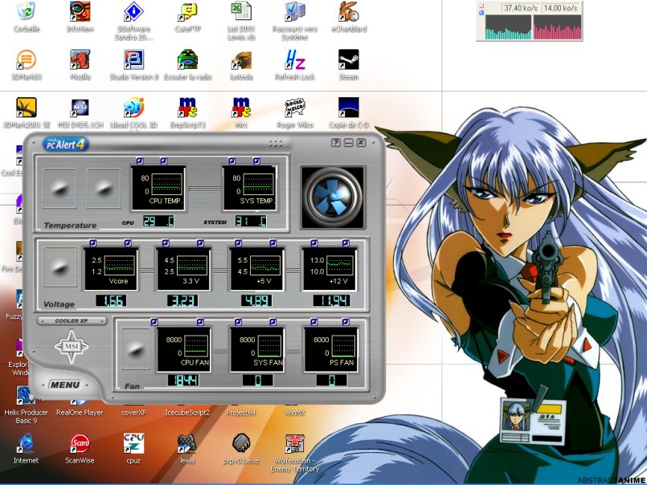This screenshot has height=485, width=647.
Task: Click the left purple button above CPU FAN graph
Action: coord(154,322)
